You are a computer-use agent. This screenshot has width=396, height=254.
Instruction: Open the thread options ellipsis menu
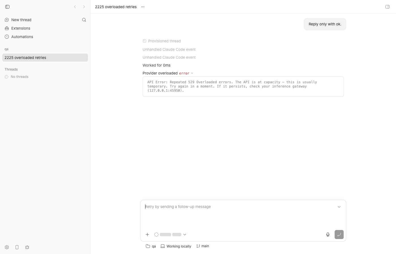[x=143, y=7]
